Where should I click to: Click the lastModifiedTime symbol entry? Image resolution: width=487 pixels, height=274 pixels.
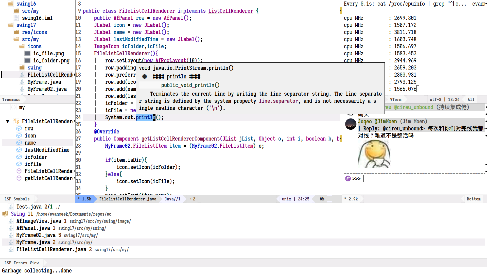coord(47,150)
